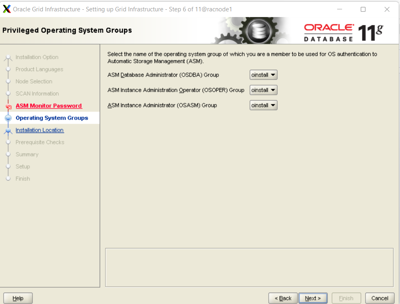Click the Installation Location step marker
The image size is (400, 304).
[x=8, y=131]
